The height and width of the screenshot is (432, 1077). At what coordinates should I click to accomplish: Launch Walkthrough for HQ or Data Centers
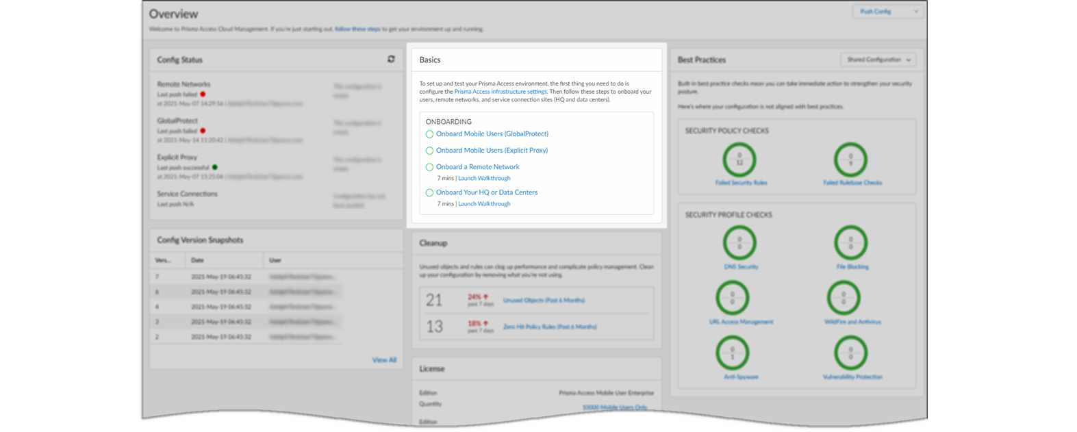[484, 204]
